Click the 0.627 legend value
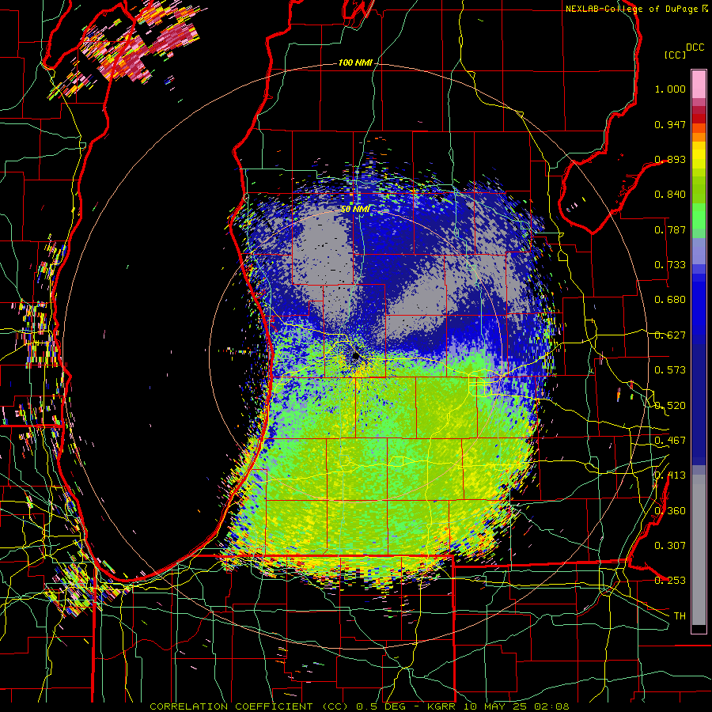712x712 pixels. click(x=670, y=335)
